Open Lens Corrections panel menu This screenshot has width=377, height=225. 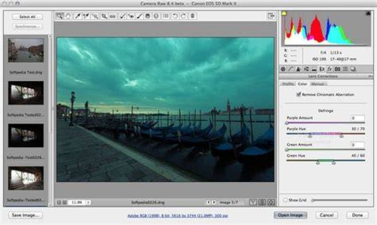tap(371, 76)
